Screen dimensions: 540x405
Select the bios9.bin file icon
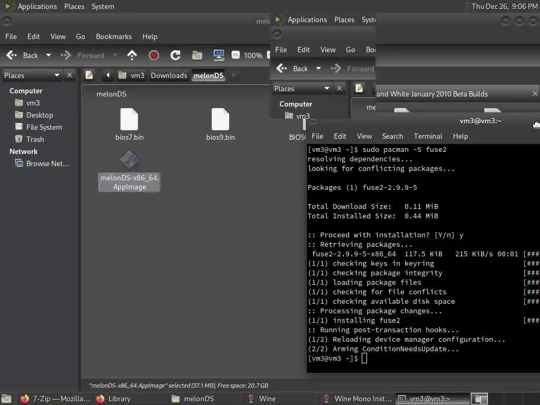pyautogui.click(x=220, y=119)
